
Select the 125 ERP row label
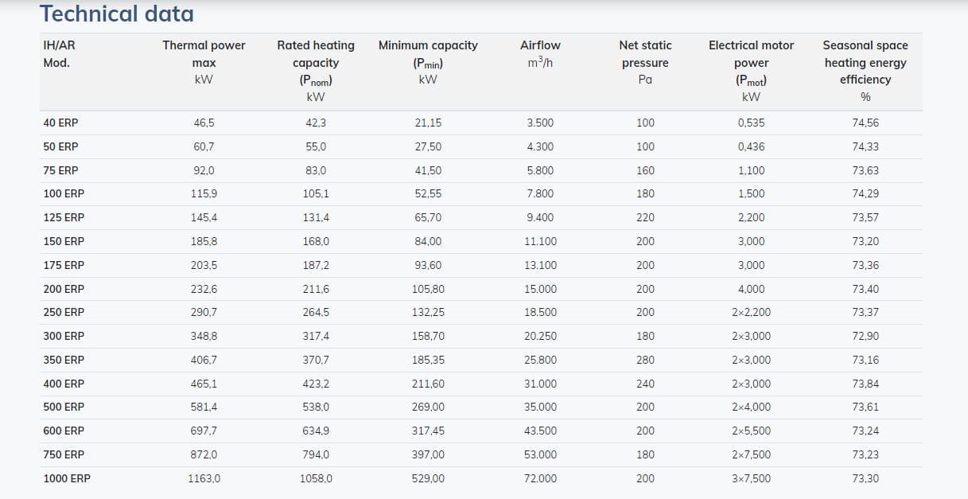pyautogui.click(x=64, y=217)
